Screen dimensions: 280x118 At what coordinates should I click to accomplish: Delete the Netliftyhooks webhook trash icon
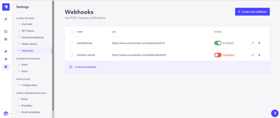[259, 43]
